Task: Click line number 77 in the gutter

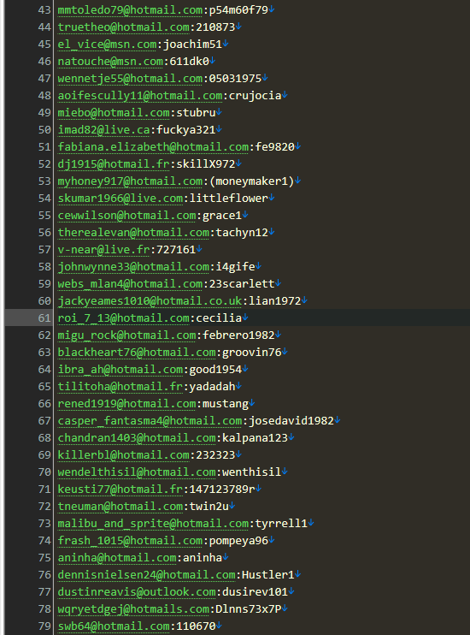Action: pos(44,592)
